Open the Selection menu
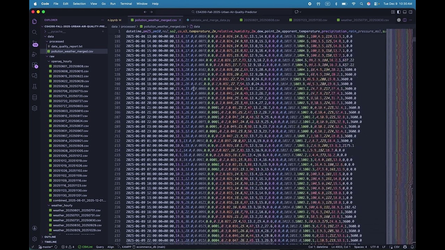This screenshot has width=445, height=250. tap(79, 4)
